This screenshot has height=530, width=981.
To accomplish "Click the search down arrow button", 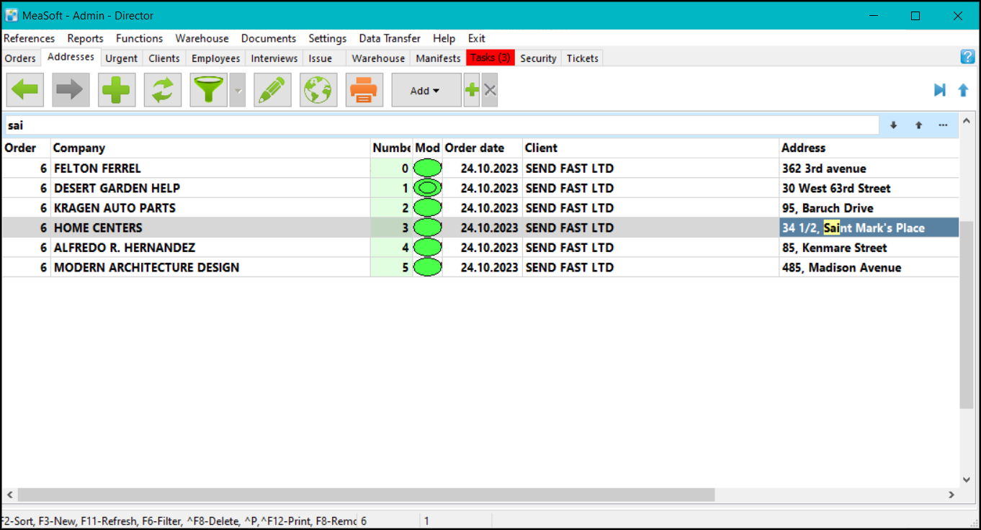I will point(893,125).
